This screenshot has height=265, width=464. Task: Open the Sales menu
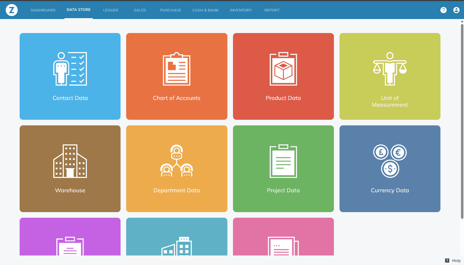point(140,10)
